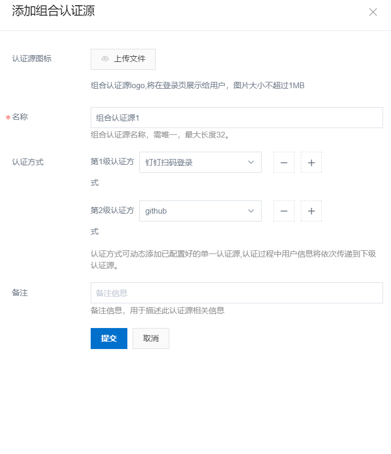This screenshot has width=391, height=454.
Task: Click into the 备注信息 input field
Action: click(236, 293)
